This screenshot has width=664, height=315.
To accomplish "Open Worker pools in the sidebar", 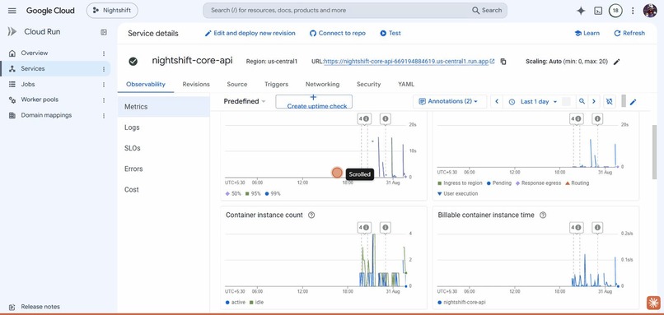I will [40, 100].
